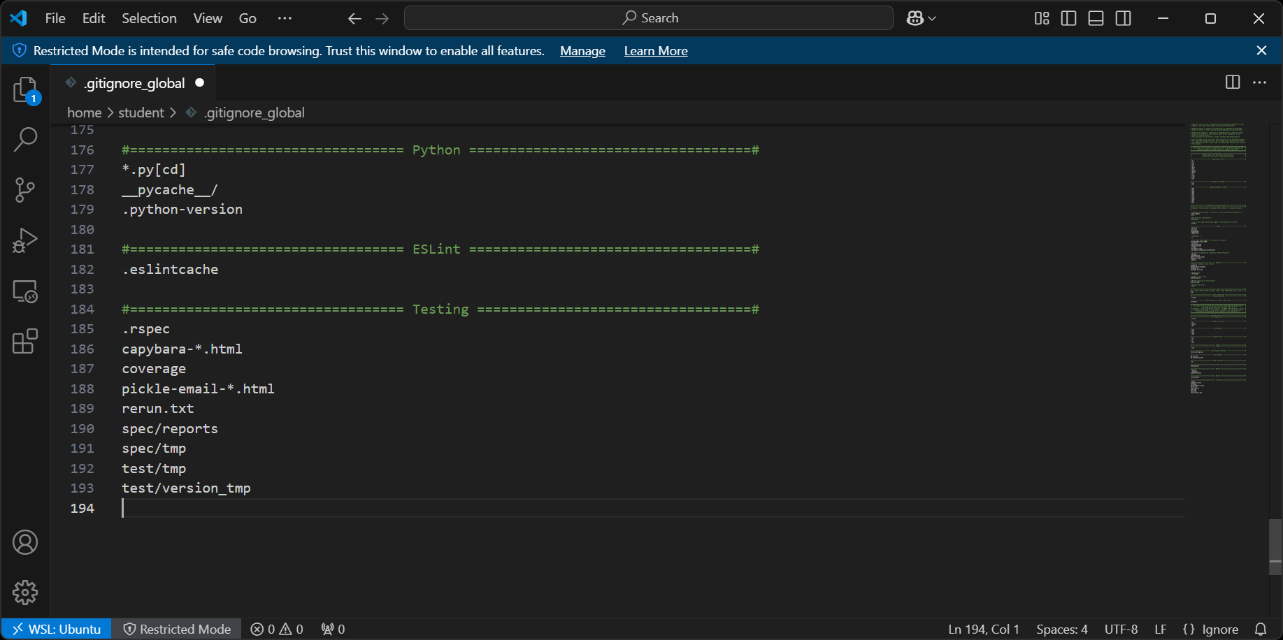Open notifications via the bell icon

1261,629
